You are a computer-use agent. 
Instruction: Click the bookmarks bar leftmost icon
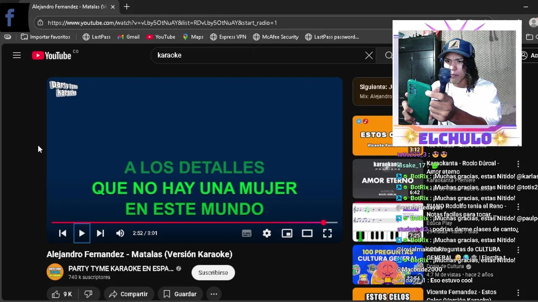(8, 37)
